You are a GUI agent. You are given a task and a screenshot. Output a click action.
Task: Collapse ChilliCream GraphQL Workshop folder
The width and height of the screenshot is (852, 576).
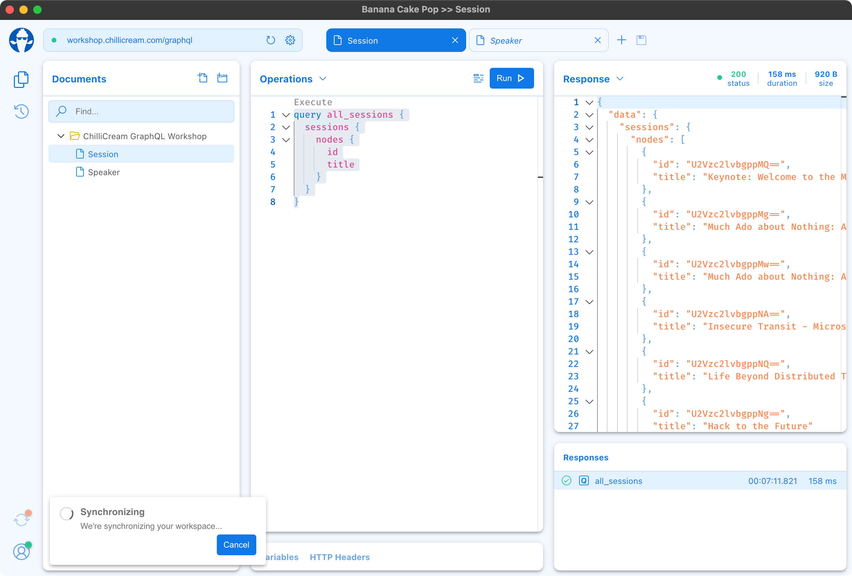click(x=61, y=136)
